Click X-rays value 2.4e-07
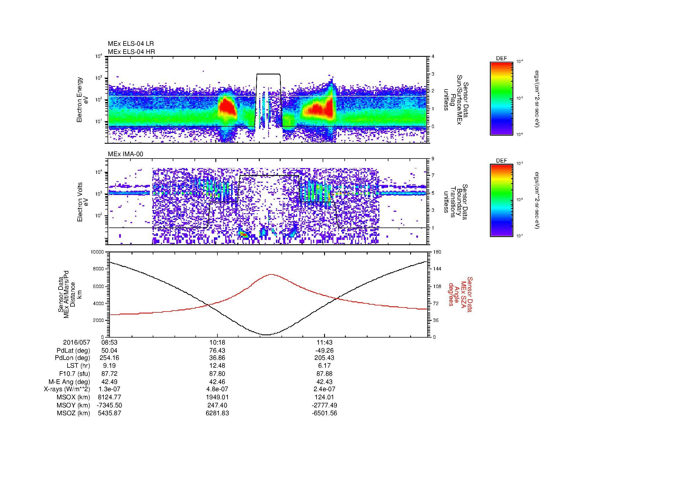Screen dimensions: 678x479 (324, 389)
